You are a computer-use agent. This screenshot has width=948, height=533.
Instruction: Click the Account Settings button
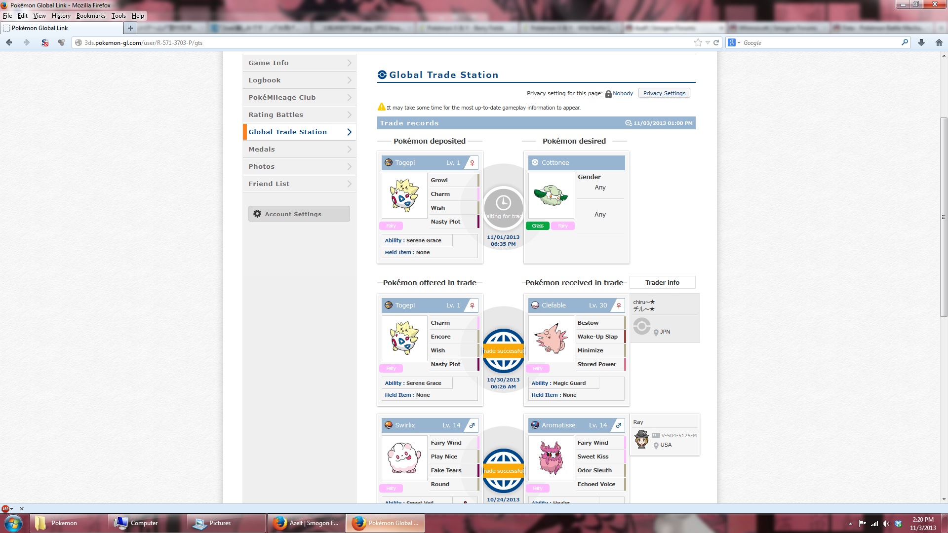coord(299,214)
